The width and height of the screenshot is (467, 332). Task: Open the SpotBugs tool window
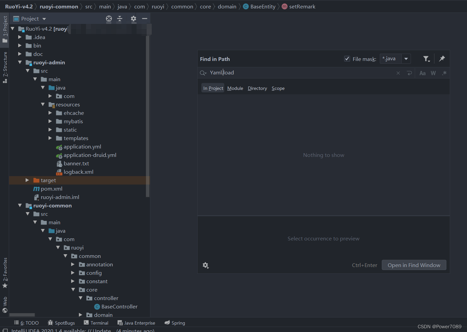tap(61, 323)
